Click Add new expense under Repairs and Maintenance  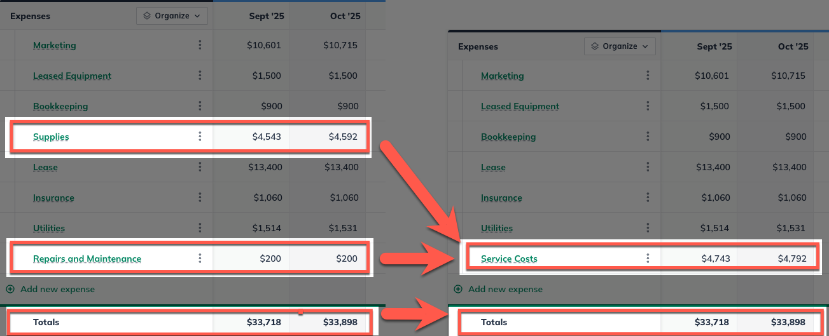click(57, 289)
